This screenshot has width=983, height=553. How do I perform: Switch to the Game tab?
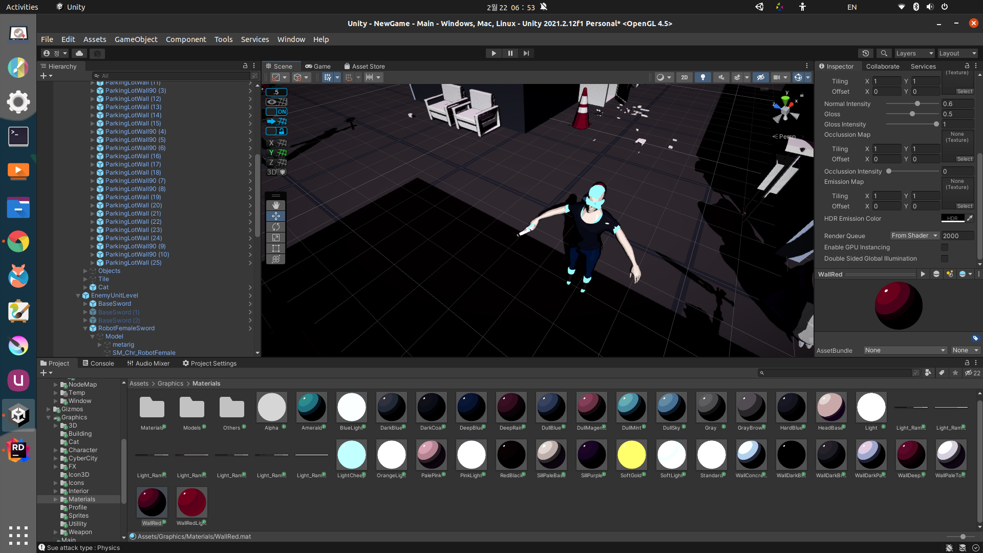(x=318, y=66)
